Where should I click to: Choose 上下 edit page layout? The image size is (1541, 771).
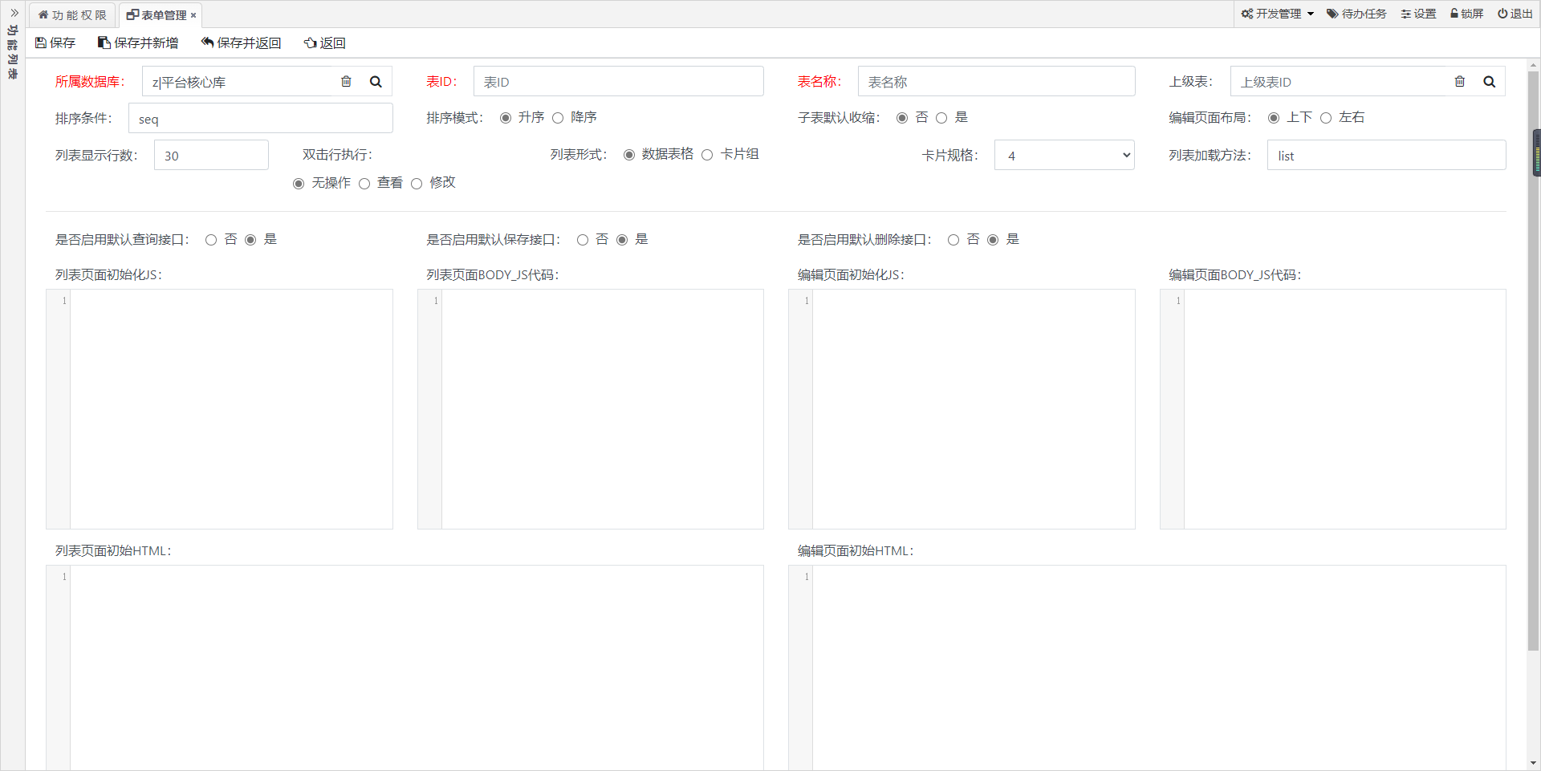pyautogui.click(x=1274, y=118)
